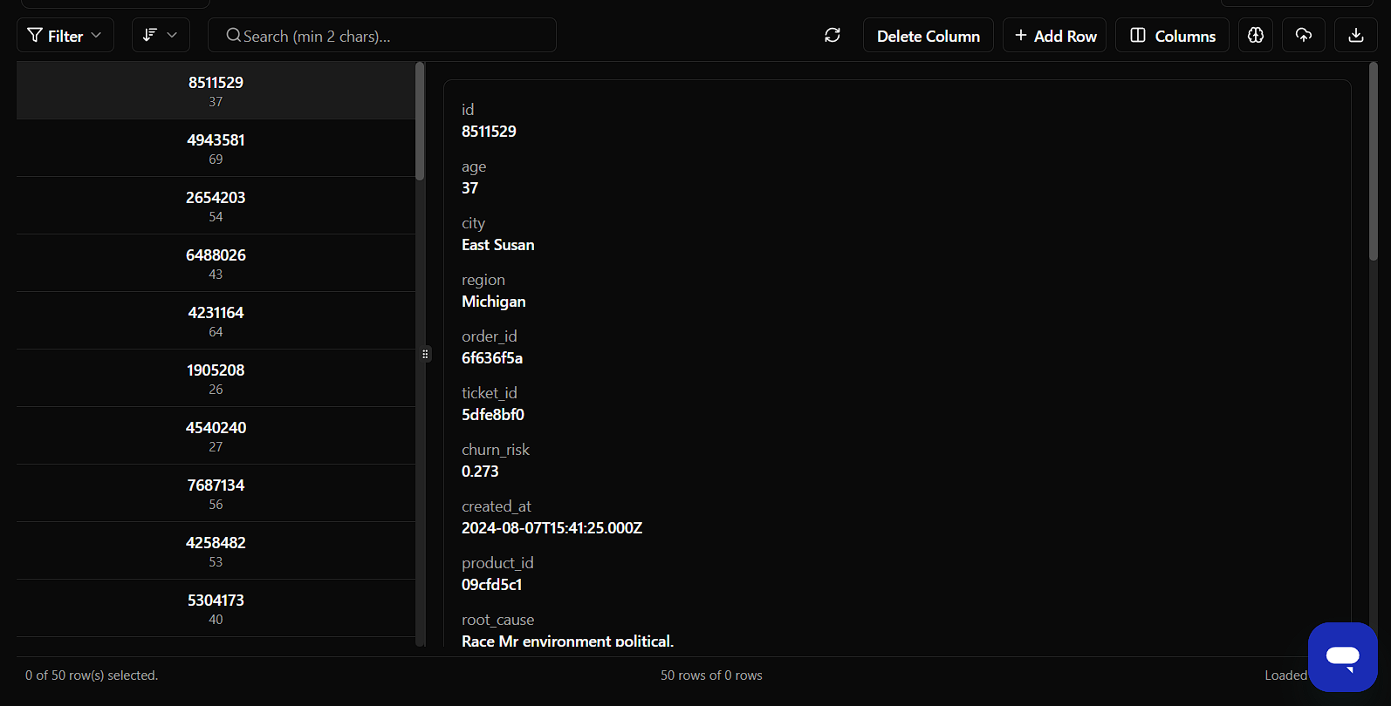The height and width of the screenshot is (706, 1391).
Task: Open the sort order dropdown
Action: tap(161, 35)
